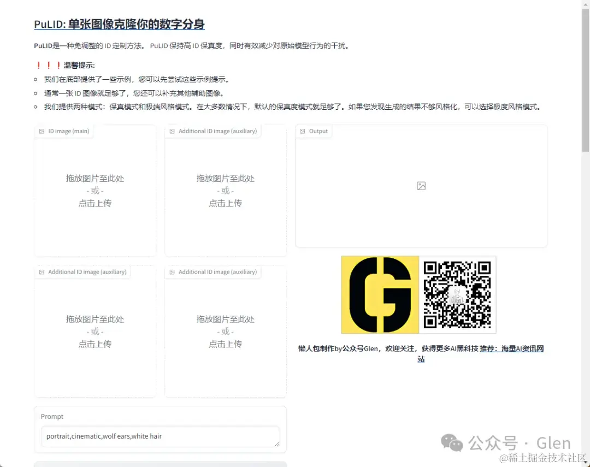The image size is (590, 467).
Task: Click the WeChat icon beside 公众号 · Glen watermark
Action: pyautogui.click(x=451, y=442)
